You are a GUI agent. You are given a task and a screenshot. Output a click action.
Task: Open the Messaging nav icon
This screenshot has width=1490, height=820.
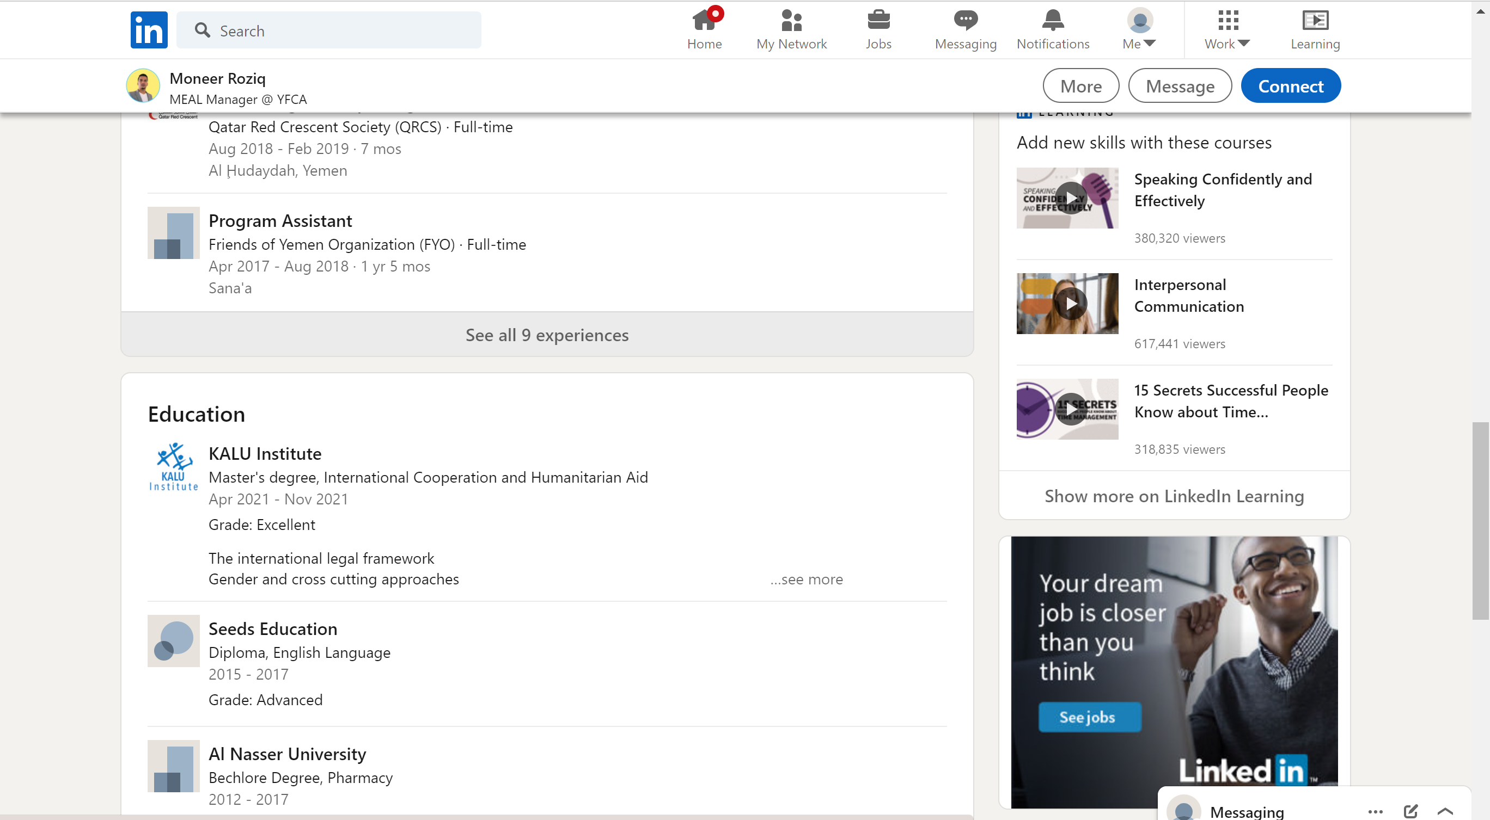pyautogui.click(x=965, y=21)
